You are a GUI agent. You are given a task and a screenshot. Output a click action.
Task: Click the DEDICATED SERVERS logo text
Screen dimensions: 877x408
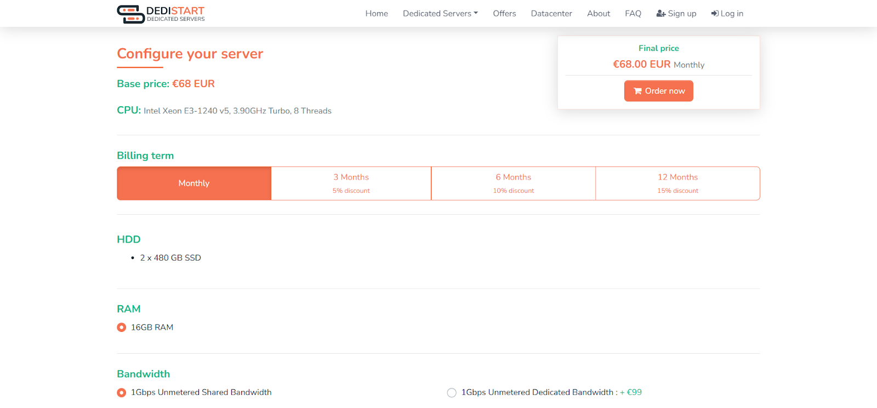[176, 19]
